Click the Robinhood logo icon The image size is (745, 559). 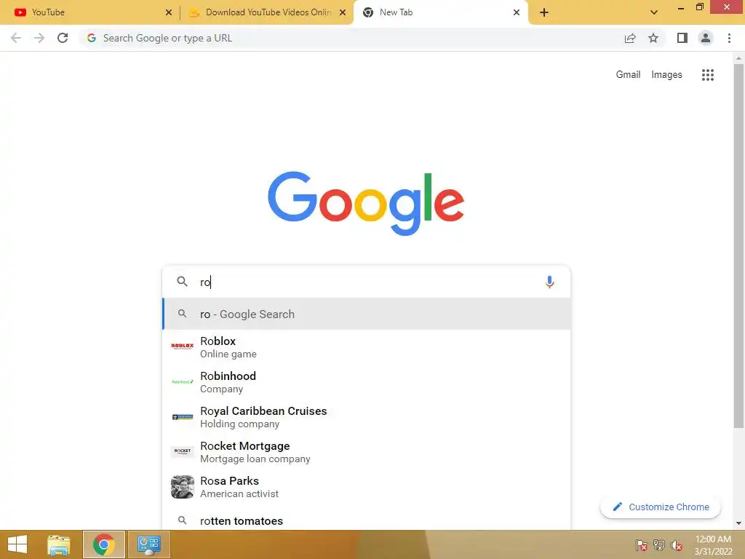pos(183,381)
